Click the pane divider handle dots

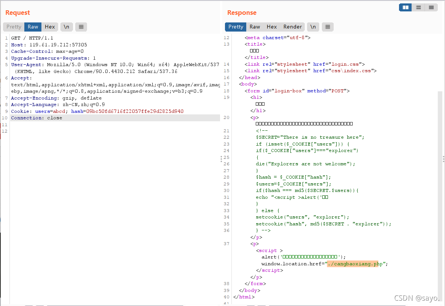click(x=221, y=159)
